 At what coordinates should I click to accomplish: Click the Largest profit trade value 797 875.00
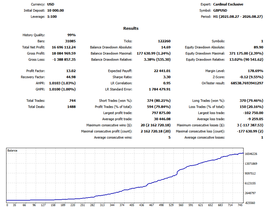pyautogui.click(x=161, y=113)
